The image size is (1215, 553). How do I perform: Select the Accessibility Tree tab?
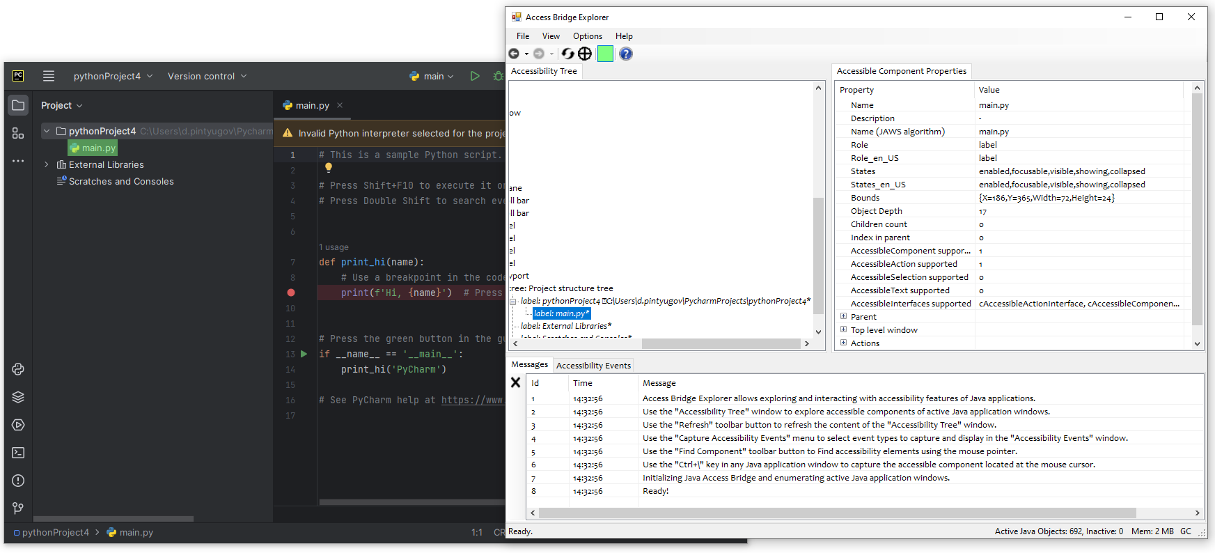(544, 71)
